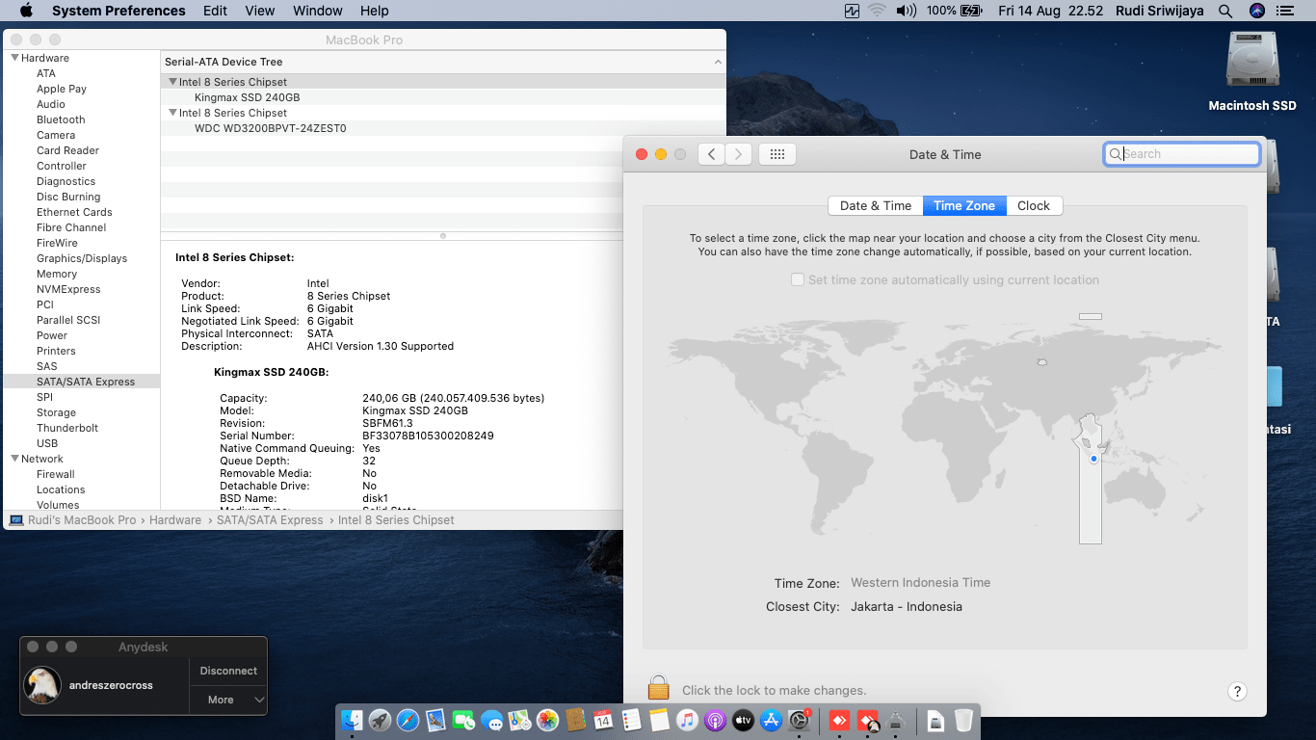
Task: Open Finder from the Dock
Action: pyautogui.click(x=353, y=720)
